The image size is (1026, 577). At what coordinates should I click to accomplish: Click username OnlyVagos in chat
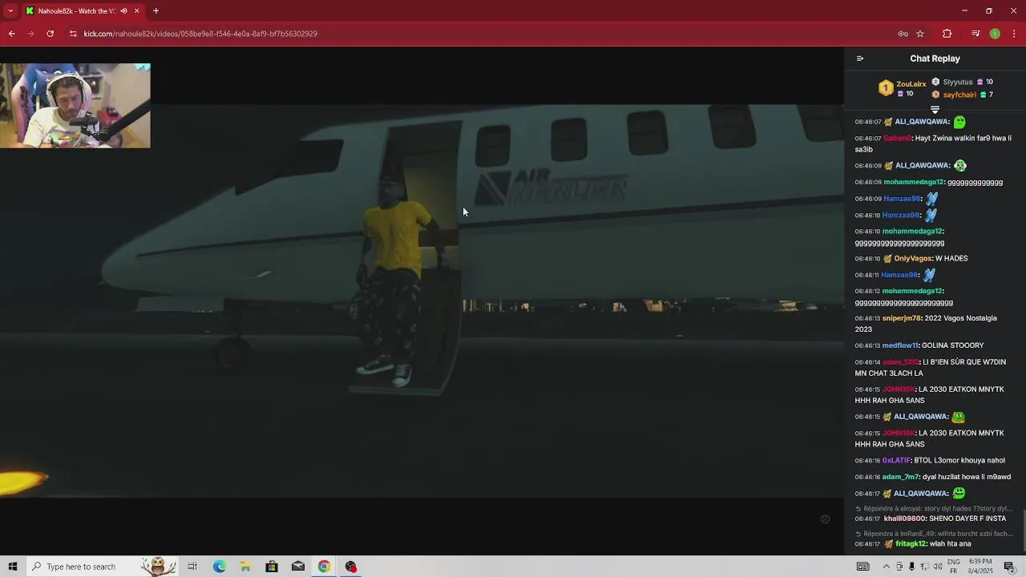coord(913,259)
